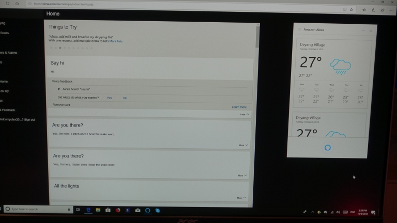Add this page to favorites star

click(x=352, y=10)
